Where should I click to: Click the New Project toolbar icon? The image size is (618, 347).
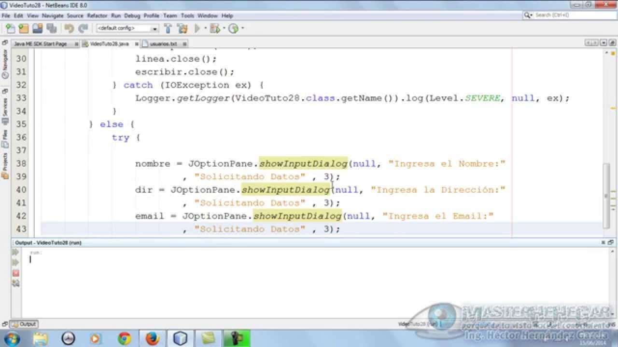pos(23,28)
